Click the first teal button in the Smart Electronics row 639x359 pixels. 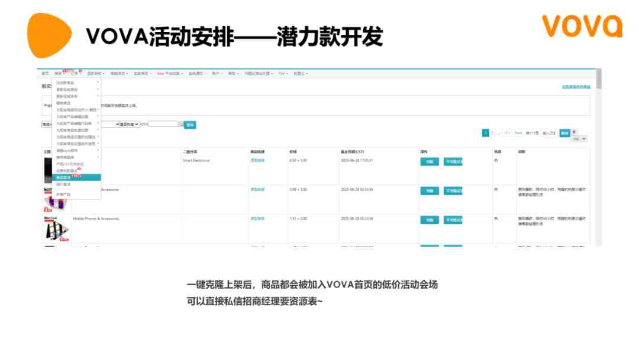[x=430, y=162]
